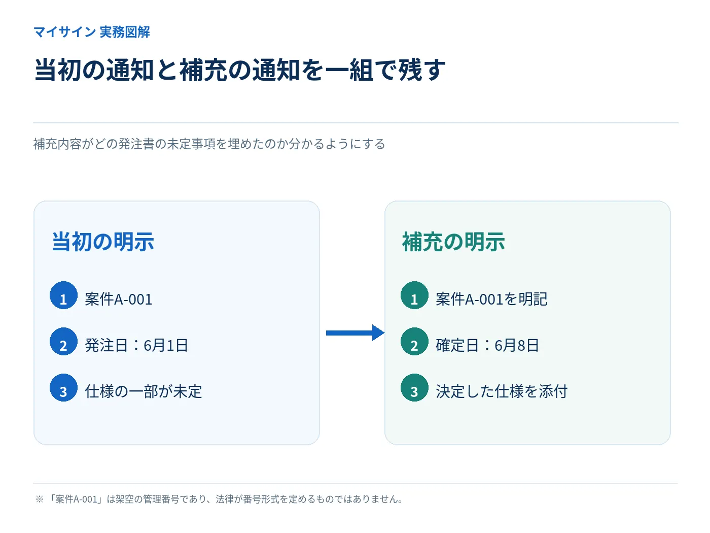The image size is (710, 533).
Task: Click the green badge 2 beside 確定日：6月8日
Action: [x=414, y=342]
